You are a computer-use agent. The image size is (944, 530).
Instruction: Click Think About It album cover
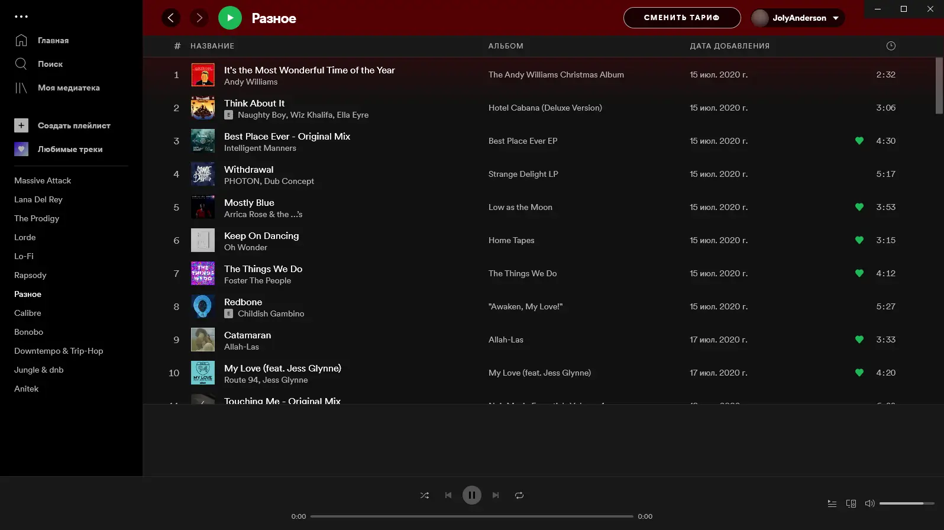[x=203, y=108]
